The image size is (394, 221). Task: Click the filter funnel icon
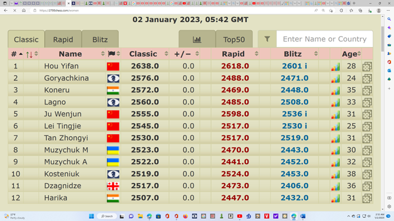(267, 39)
